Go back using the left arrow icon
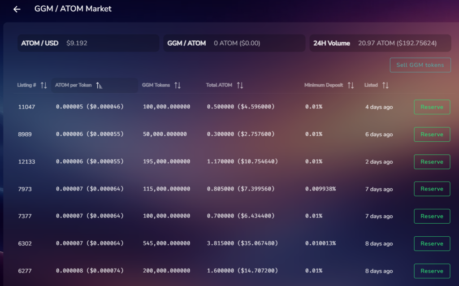The image size is (459, 286). coord(17,9)
